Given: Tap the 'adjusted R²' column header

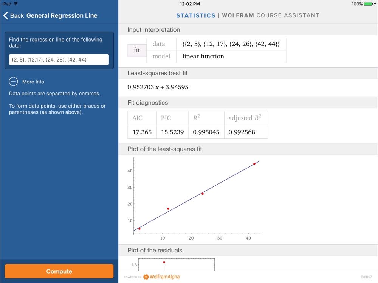Looking at the screenshot, I should 245,118.
